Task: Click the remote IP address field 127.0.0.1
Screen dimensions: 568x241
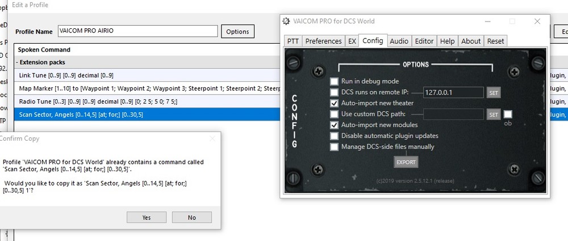Action: [453, 92]
